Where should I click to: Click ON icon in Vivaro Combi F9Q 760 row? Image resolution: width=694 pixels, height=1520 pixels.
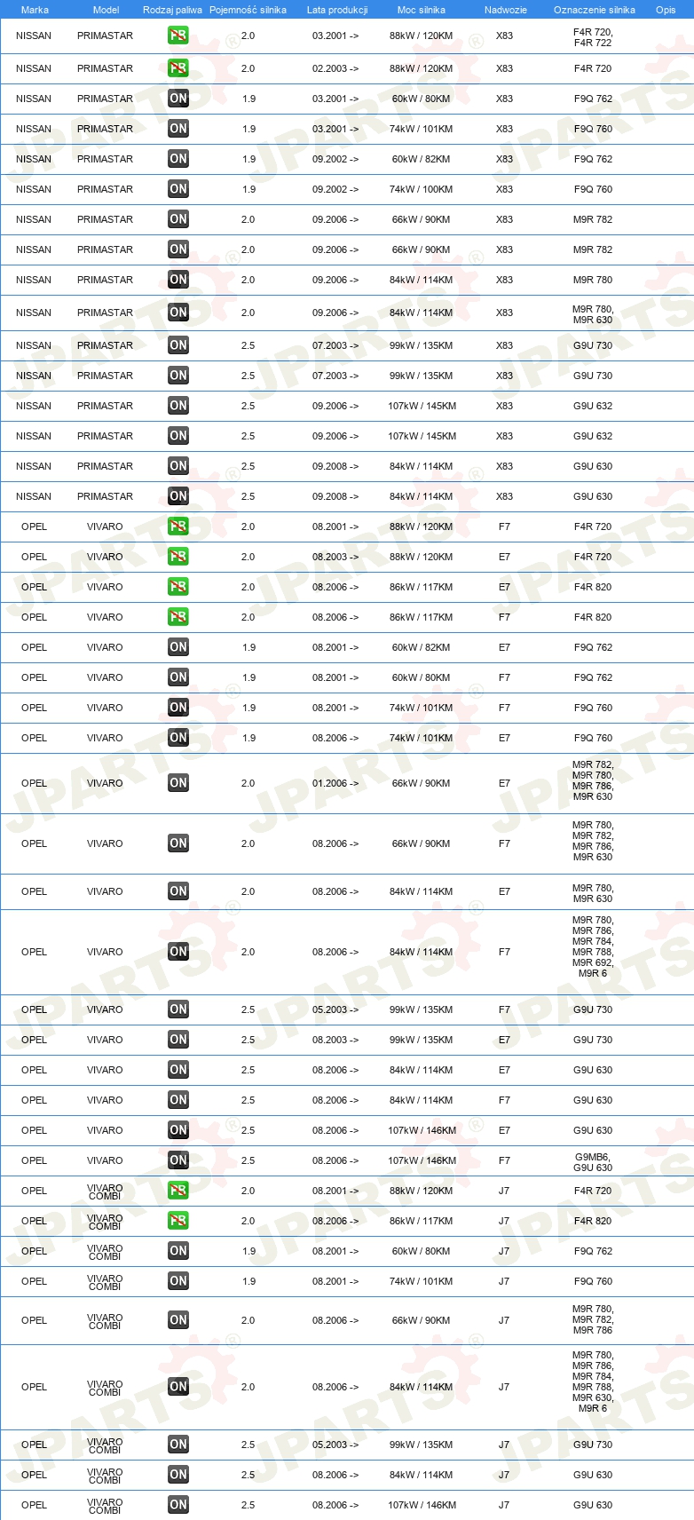[x=178, y=1281]
